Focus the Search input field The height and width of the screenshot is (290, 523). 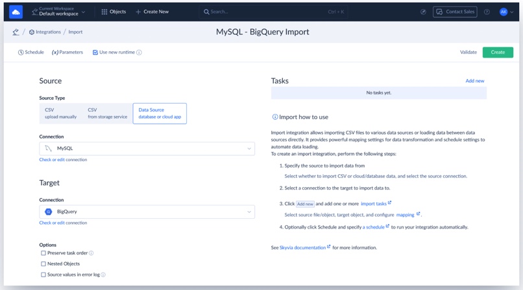[274, 12]
